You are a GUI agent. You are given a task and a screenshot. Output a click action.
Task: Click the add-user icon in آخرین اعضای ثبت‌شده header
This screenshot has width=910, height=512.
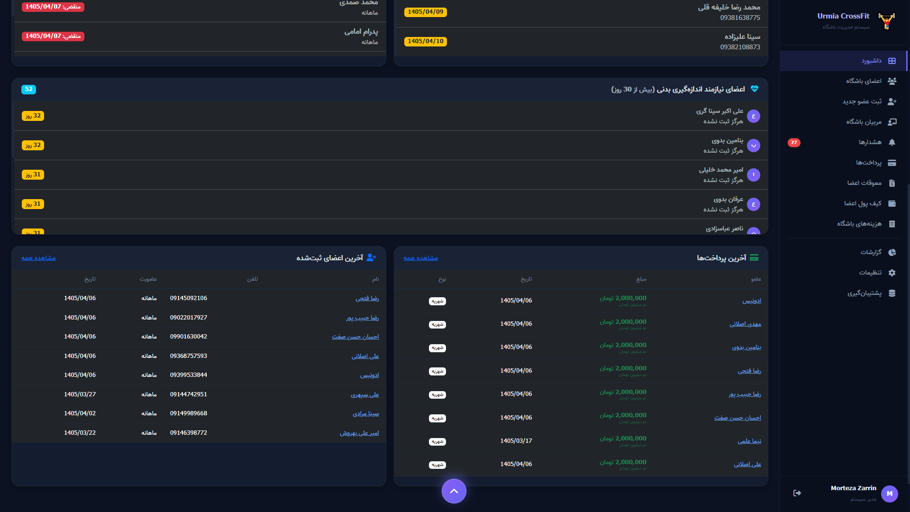point(372,257)
